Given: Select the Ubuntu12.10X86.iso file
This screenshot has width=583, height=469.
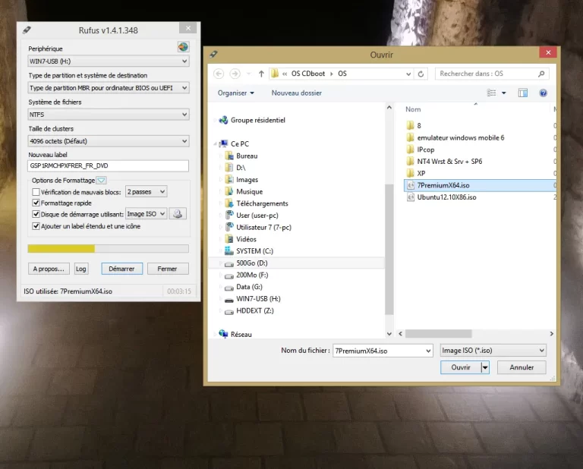Looking at the screenshot, I should point(446,197).
